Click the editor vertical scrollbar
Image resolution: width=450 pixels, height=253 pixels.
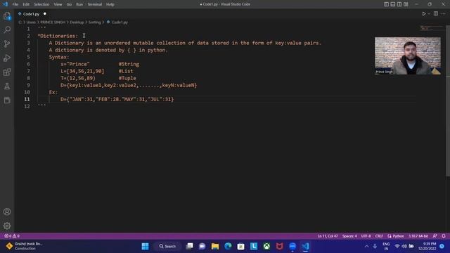tap(448, 100)
